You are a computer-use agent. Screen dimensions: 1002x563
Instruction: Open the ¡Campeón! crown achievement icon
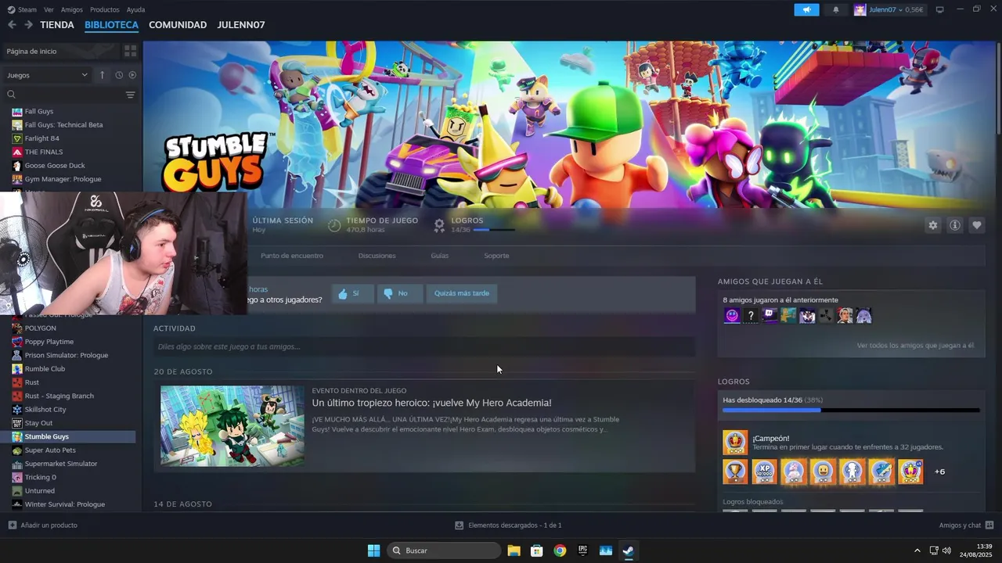[735, 443]
